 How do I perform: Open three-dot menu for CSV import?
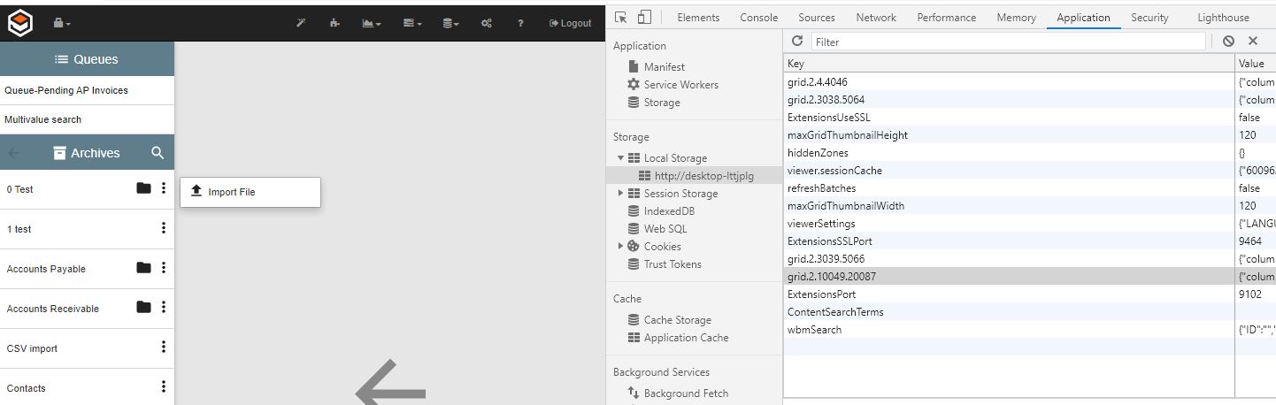coord(163,348)
